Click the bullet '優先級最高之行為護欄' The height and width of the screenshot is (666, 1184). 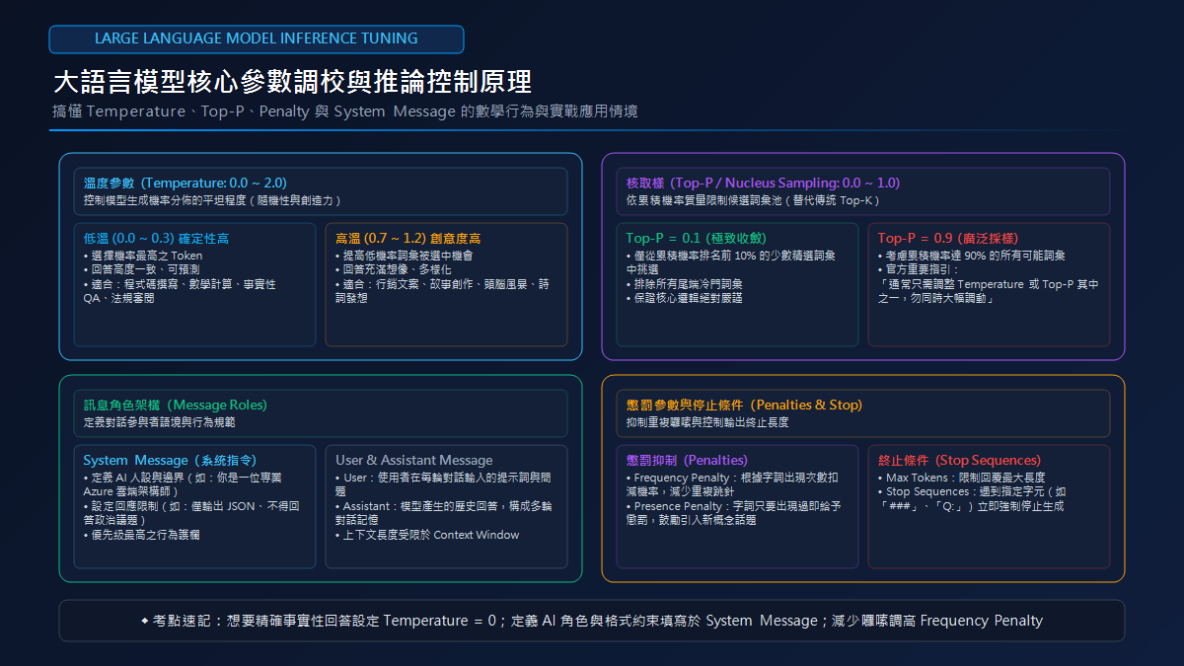(x=143, y=534)
